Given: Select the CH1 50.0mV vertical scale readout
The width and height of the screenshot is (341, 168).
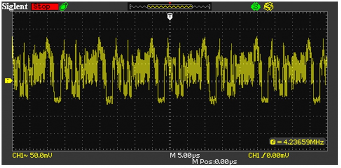Looking at the screenshot, I should pyautogui.click(x=32, y=155).
